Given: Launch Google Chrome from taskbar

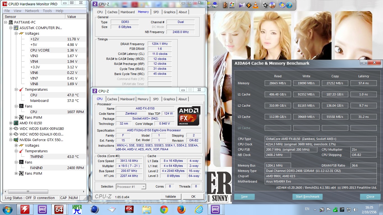Looking at the screenshot, I should point(164,209).
